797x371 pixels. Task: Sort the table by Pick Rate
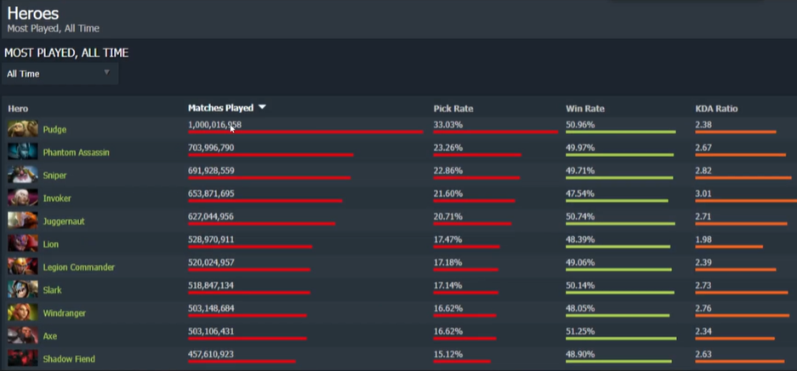pyautogui.click(x=453, y=109)
